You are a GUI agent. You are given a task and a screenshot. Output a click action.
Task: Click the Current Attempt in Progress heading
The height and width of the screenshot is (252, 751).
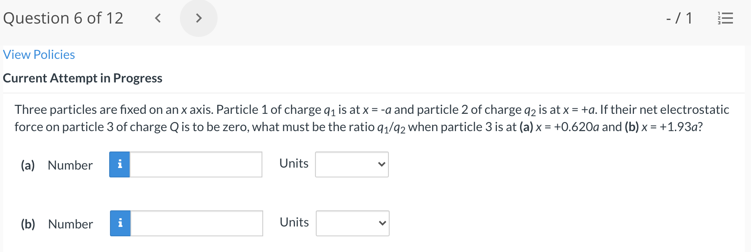click(x=82, y=78)
